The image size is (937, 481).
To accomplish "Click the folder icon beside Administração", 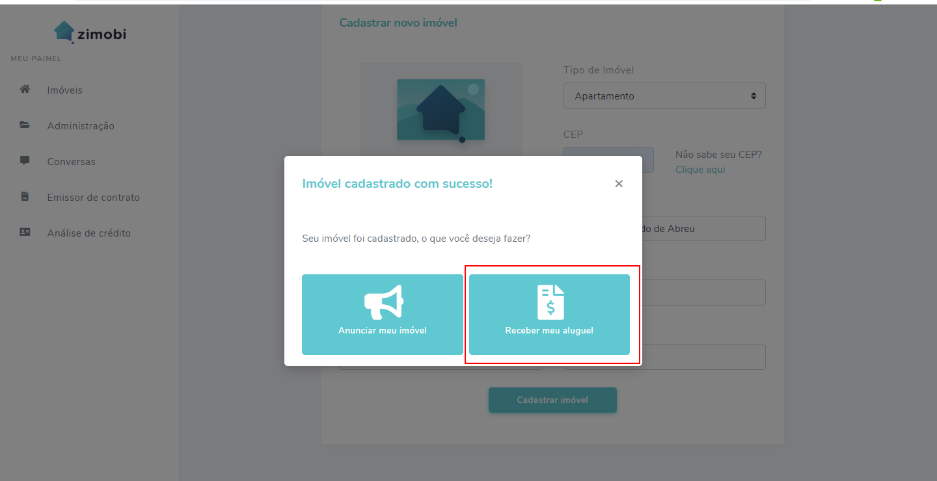I will [25, 125].
